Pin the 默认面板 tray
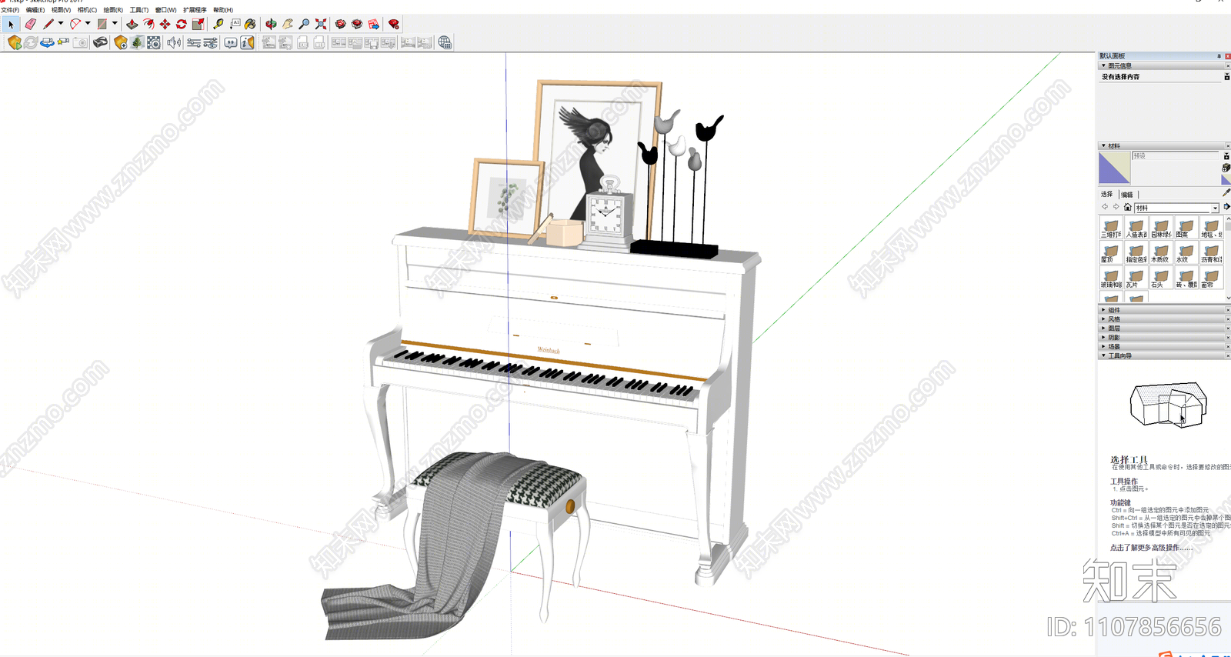Image resolution: width=1231 pixels, height=657 pixels. 1219,56
